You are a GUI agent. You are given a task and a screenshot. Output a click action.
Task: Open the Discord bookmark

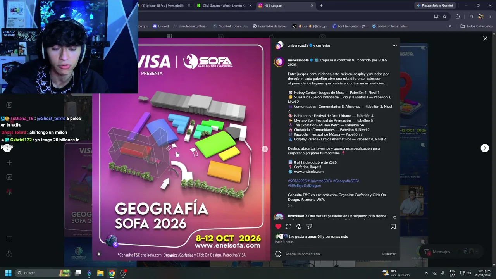point(161,26)
